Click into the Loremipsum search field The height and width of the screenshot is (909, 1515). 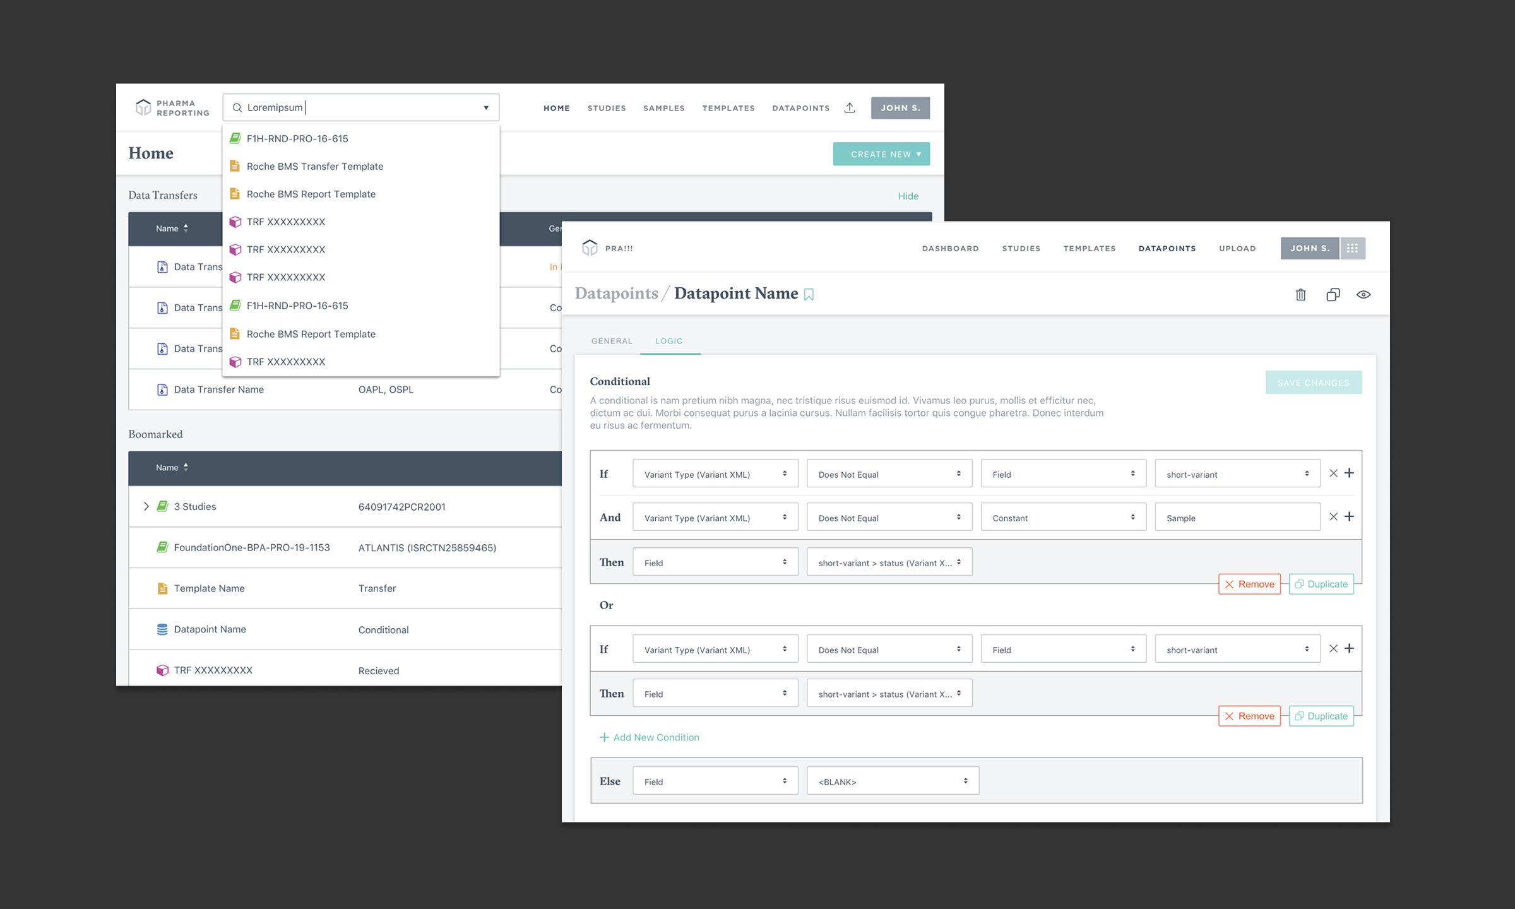(x=360, y=107)
